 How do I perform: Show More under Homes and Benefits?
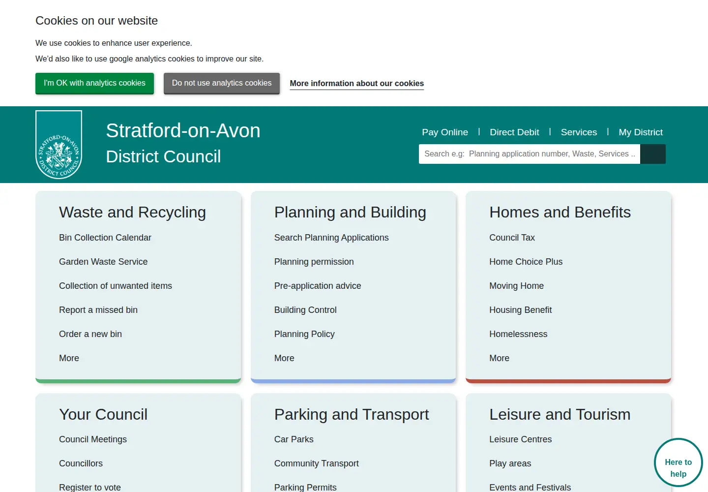click(x=499, y=358)
